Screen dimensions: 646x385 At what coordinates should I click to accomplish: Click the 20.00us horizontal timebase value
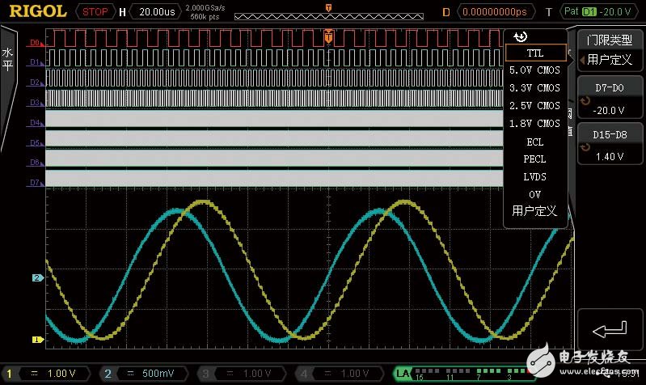[155, 12]
